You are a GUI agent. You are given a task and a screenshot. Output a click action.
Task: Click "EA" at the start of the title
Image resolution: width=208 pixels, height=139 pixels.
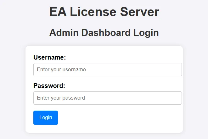(x=58, y=12)
